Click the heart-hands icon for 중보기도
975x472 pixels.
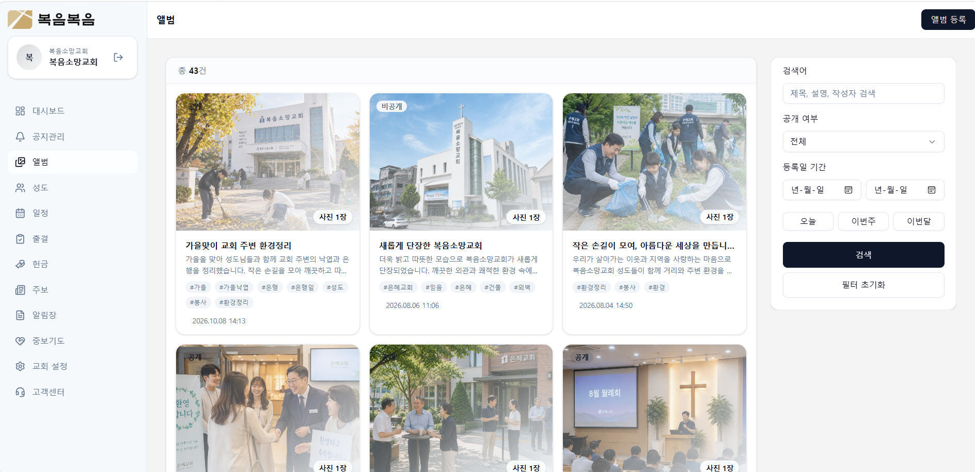(20, 341)
